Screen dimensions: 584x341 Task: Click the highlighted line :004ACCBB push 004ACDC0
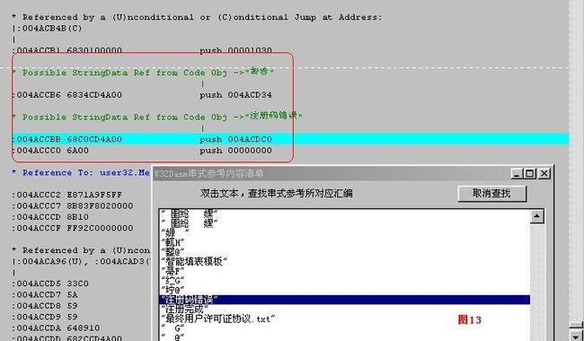[x=290, y=139]
